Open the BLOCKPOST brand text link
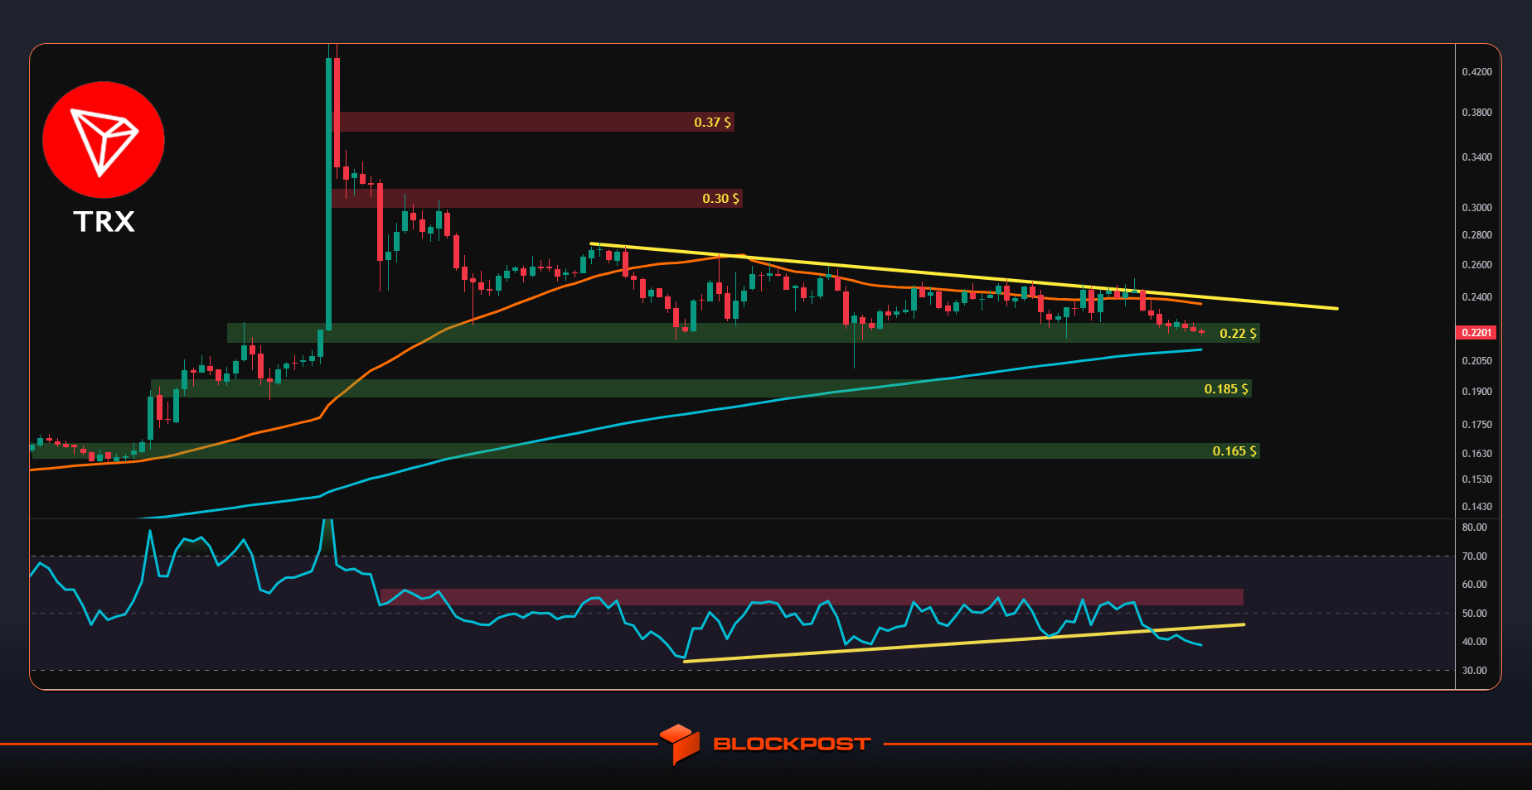Viewport: 1532px width, 790px height. [792, 744]
